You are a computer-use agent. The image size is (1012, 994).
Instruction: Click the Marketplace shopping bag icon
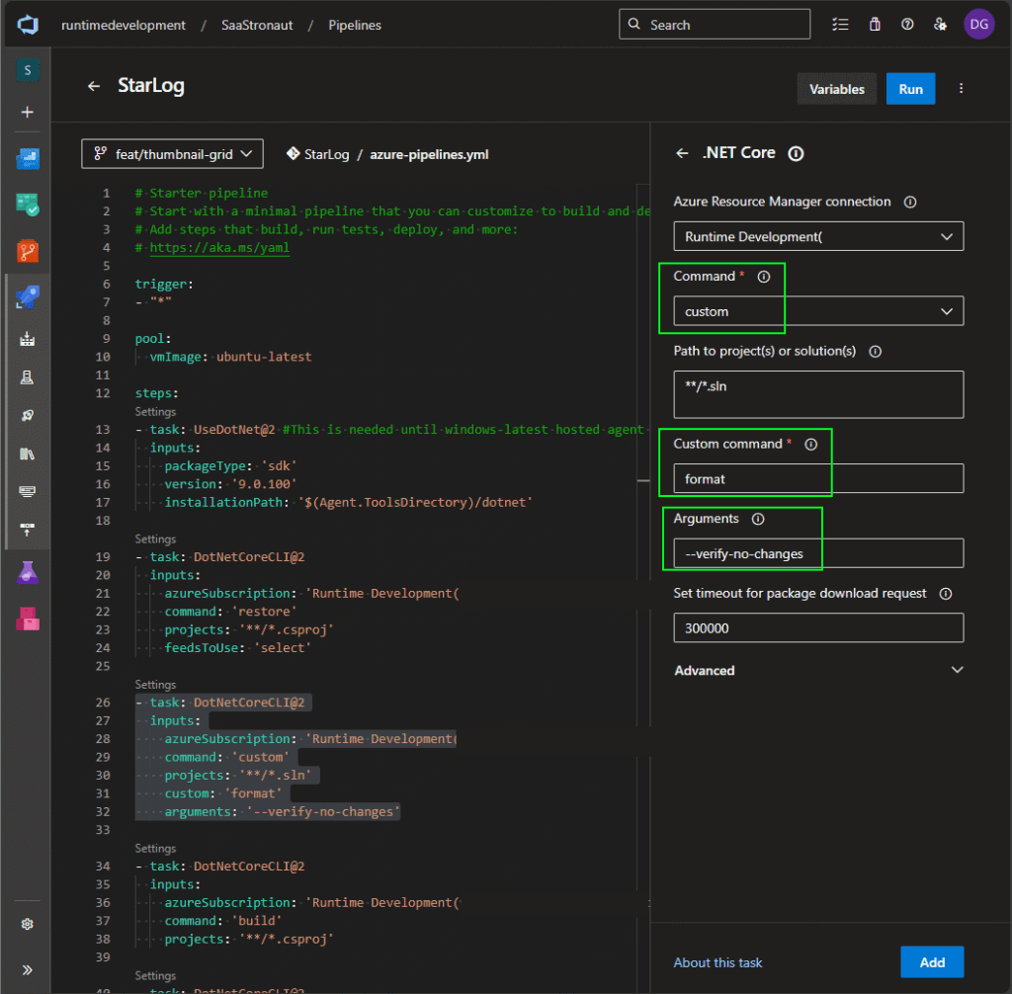click(875, 25)
